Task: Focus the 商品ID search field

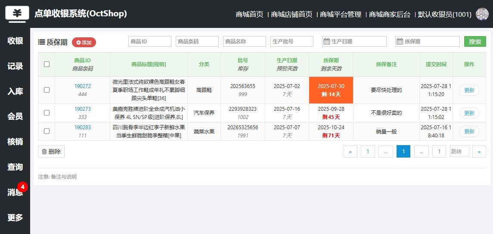Action: (150, 41)
